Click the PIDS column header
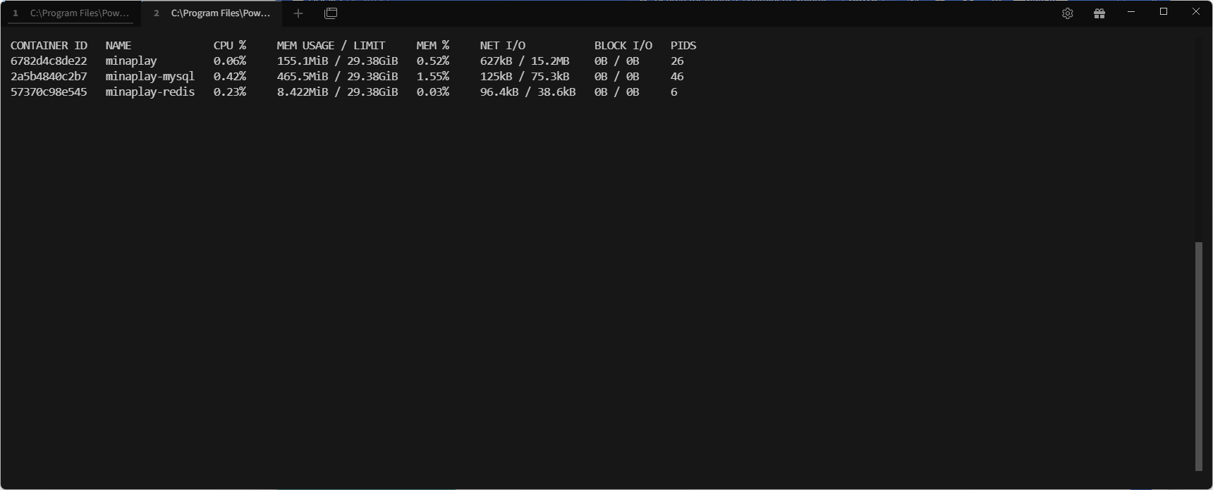Viewport: 1213px width, 490px height. pos(683,45)
